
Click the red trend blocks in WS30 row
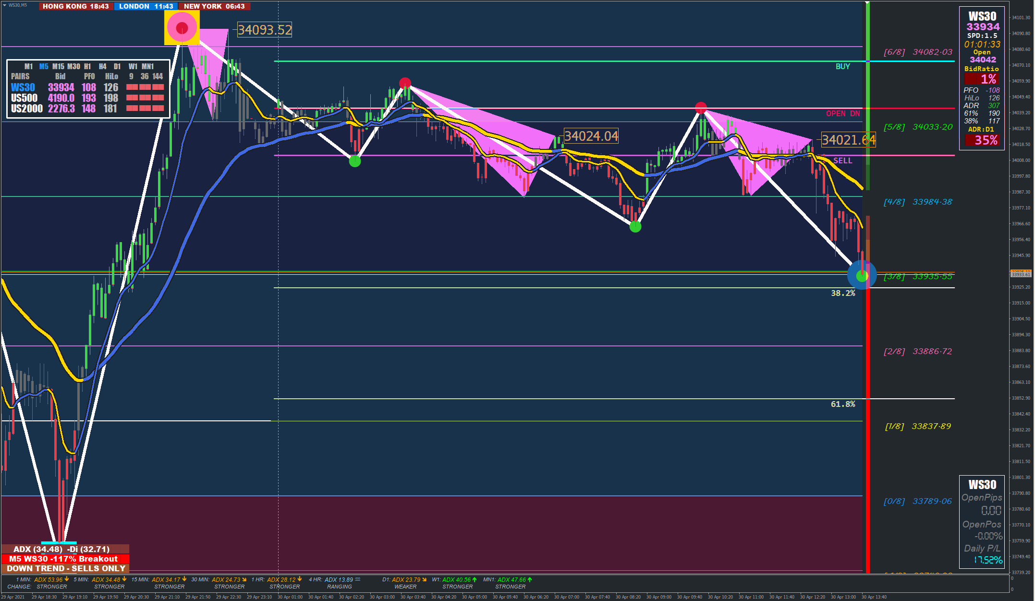pyautogui.click(x=145, y=87)
